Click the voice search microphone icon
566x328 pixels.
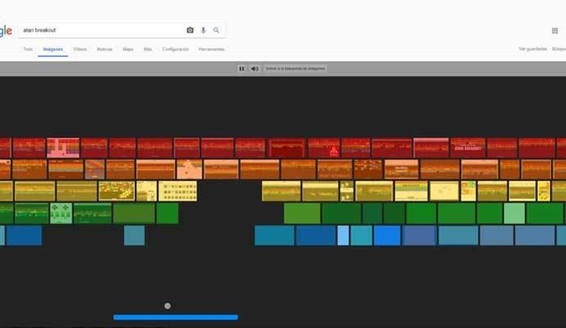pos(203,30)
